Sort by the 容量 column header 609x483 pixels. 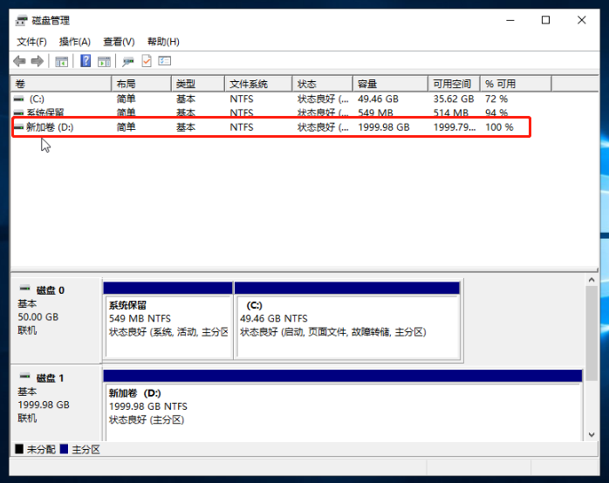pos(390,84)
